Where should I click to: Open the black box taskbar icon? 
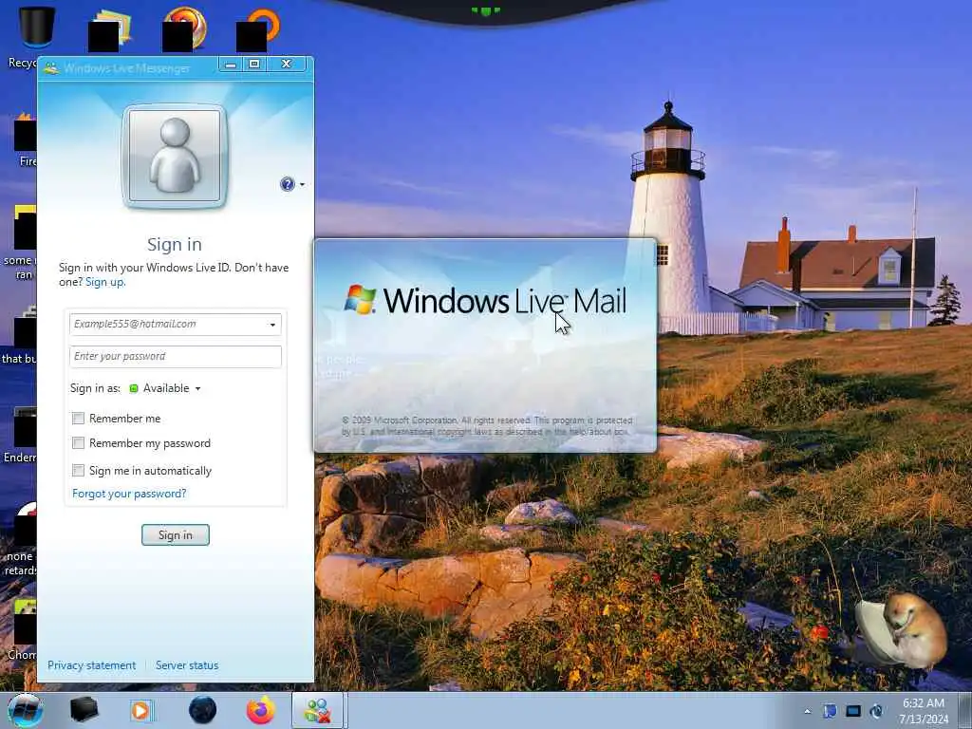(84, 710)
